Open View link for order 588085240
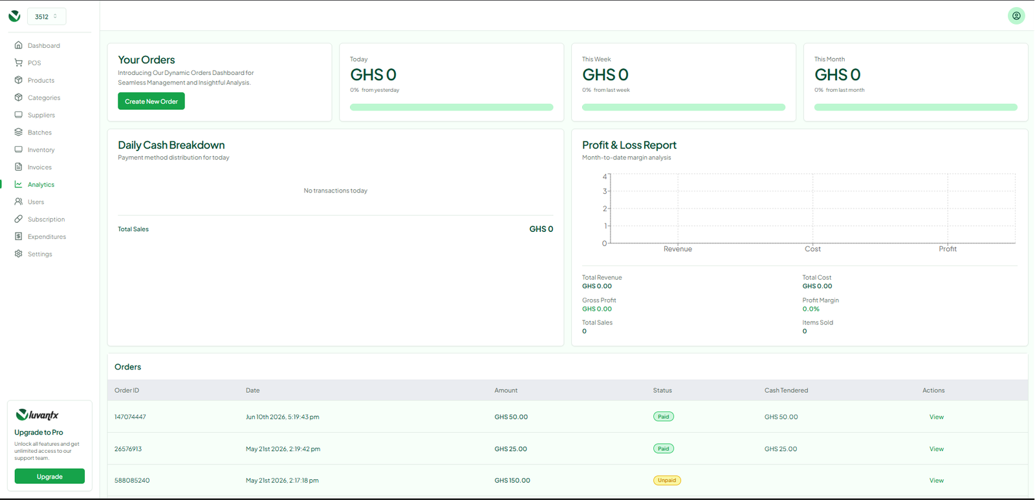The image size is (1035, 500). click(937, 481)
